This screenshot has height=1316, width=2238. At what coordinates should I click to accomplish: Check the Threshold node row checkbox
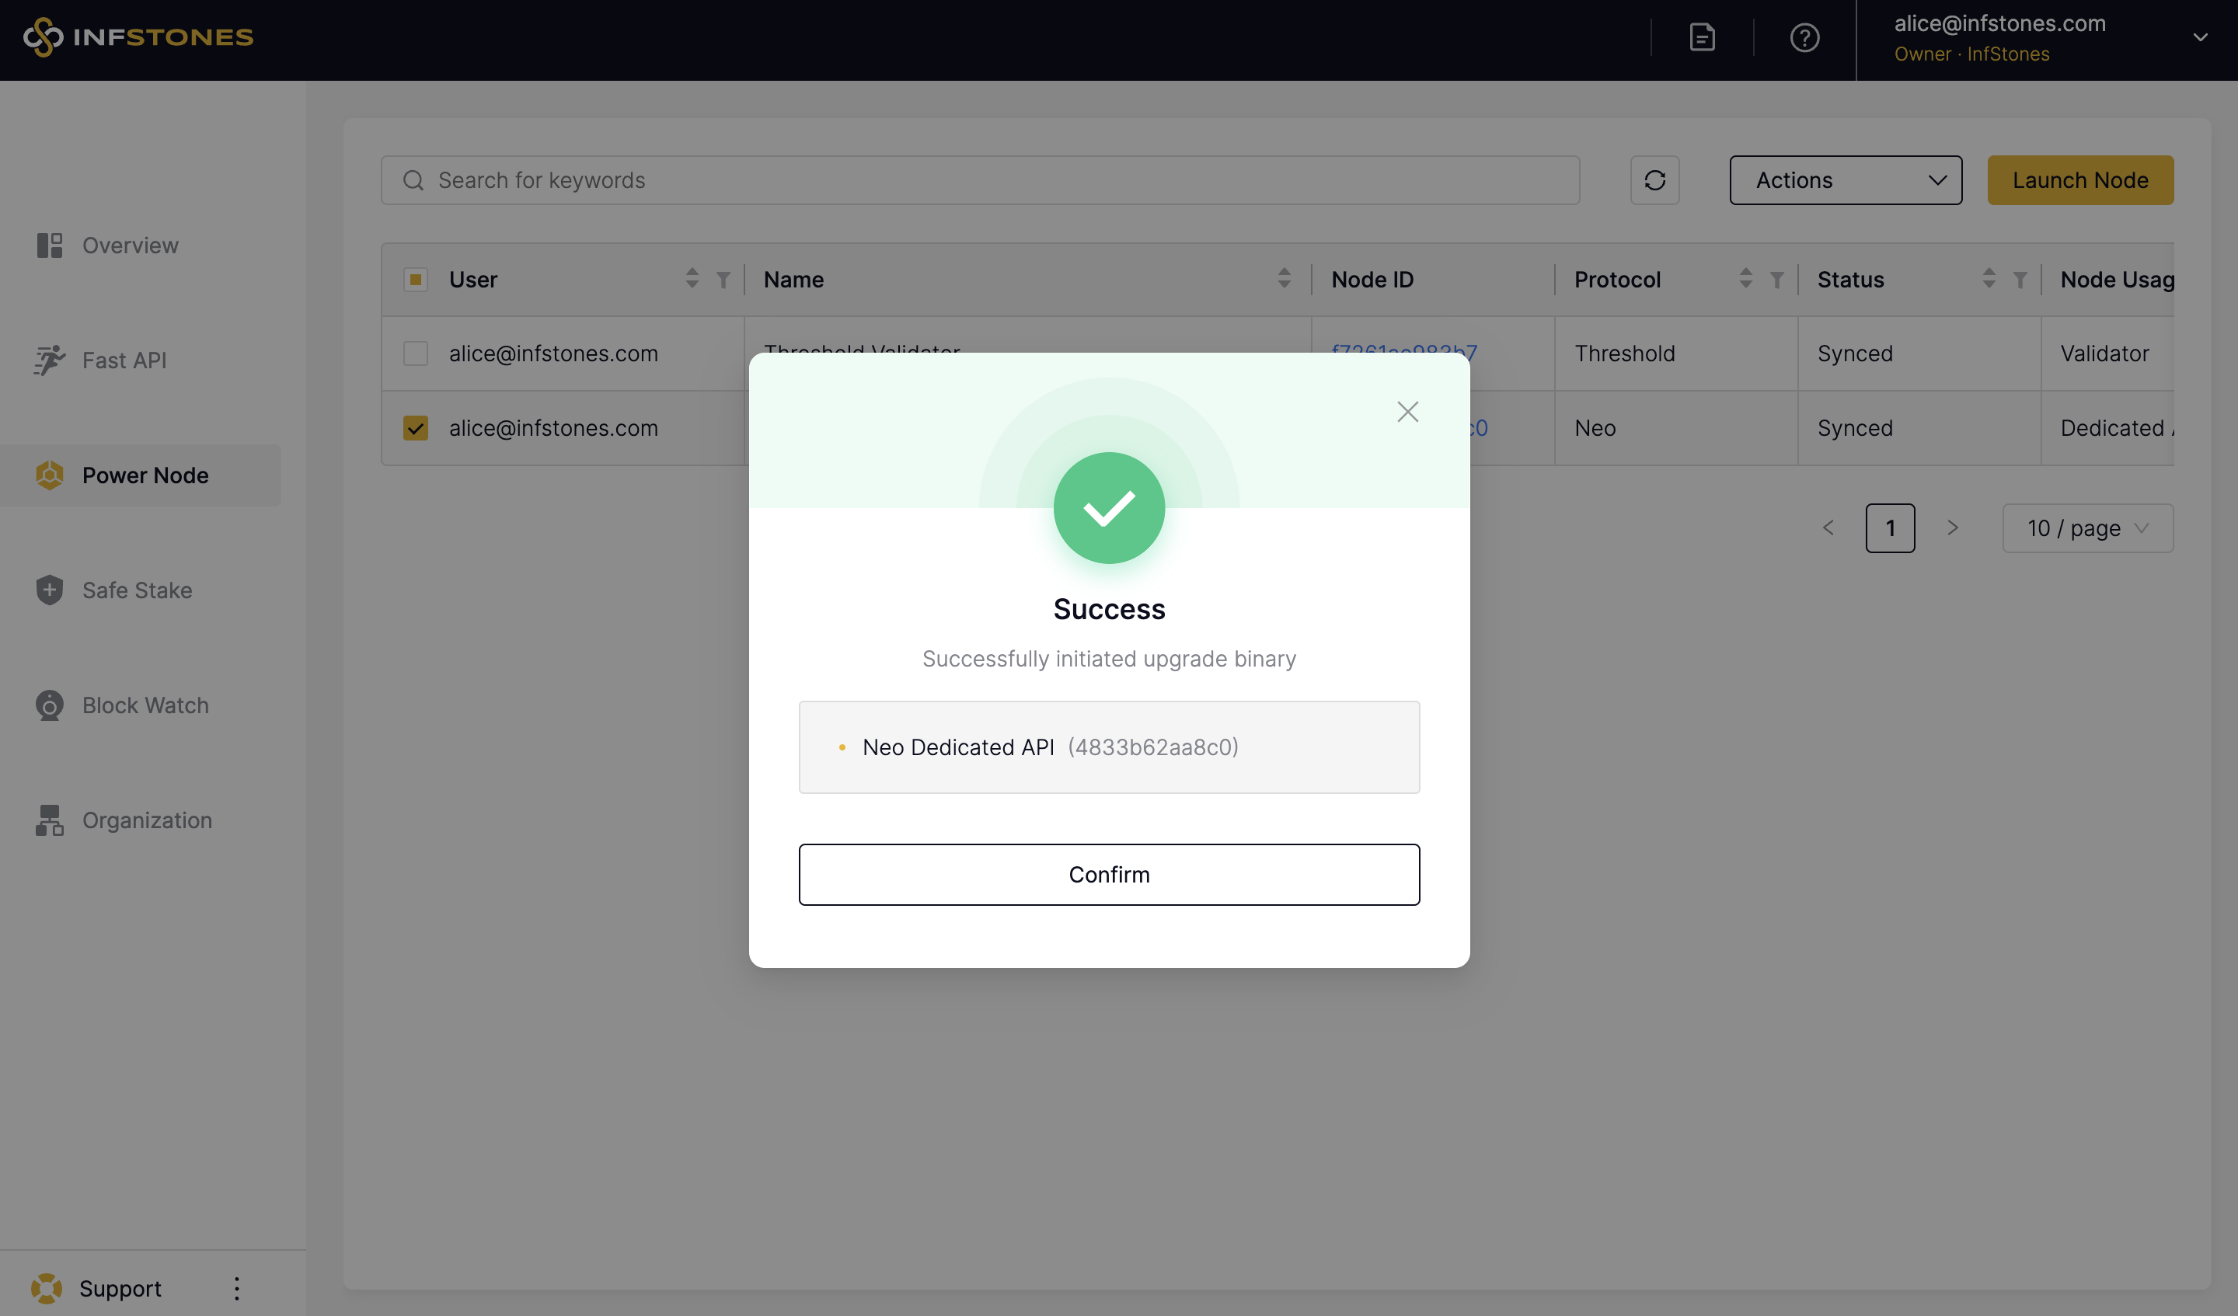[x=416, y=353]
